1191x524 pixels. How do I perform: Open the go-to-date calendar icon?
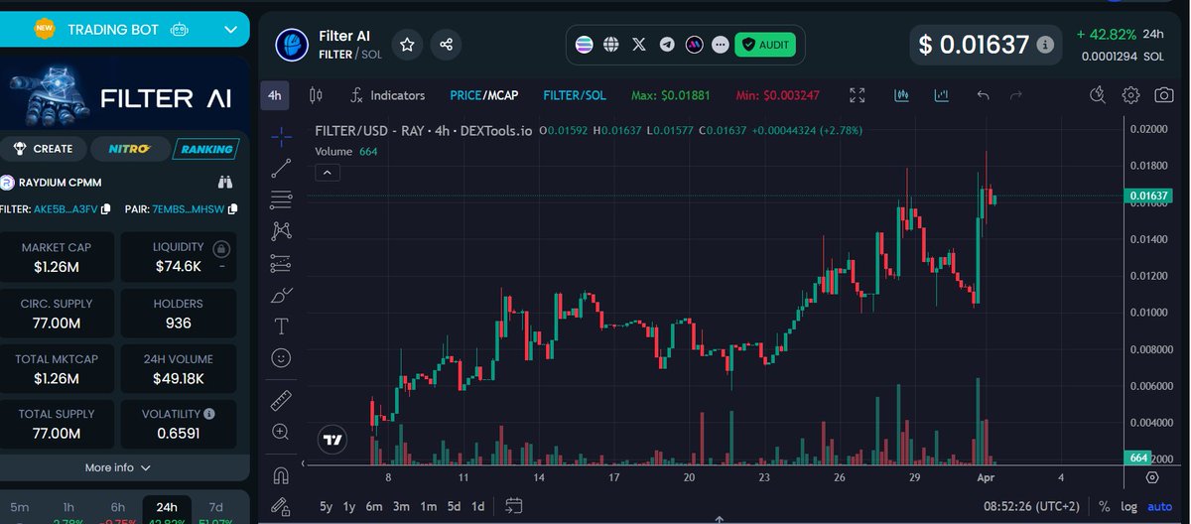click(514, 506)
